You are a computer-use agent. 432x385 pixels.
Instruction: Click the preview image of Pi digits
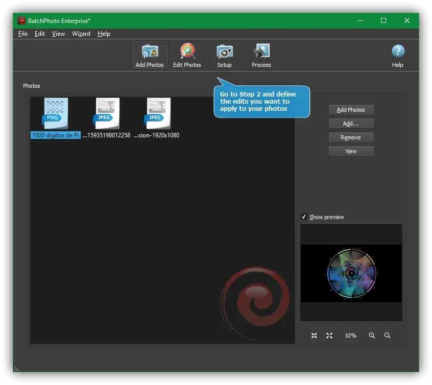click(351, 273)
